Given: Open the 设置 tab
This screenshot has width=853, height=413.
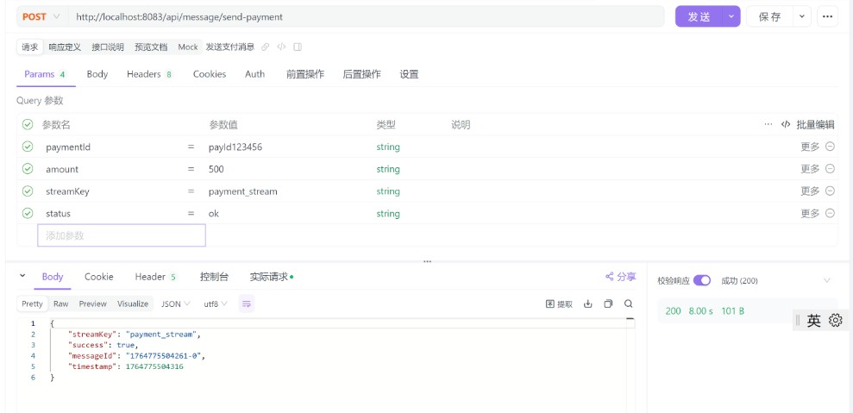Looking at the screenshot, I should point(409,74).
